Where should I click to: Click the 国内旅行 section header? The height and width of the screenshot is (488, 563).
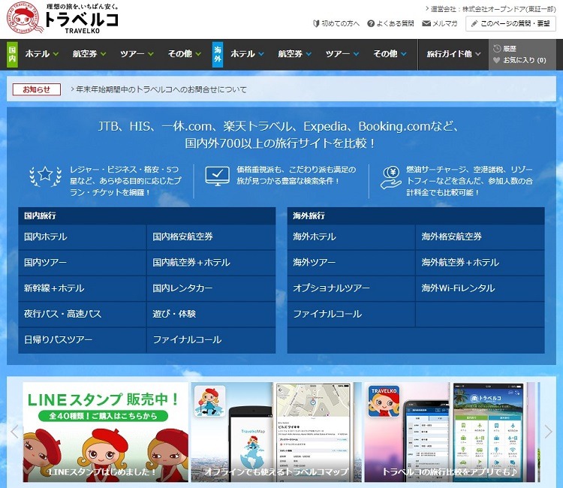147,215
